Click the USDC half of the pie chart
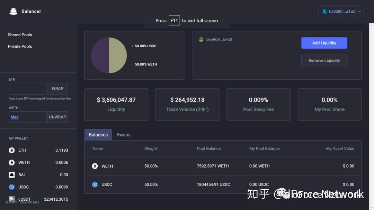The image size is (374, 210). click(x=118, y=55)
